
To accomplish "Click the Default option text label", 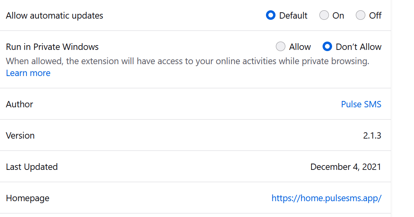I will 293,16.
